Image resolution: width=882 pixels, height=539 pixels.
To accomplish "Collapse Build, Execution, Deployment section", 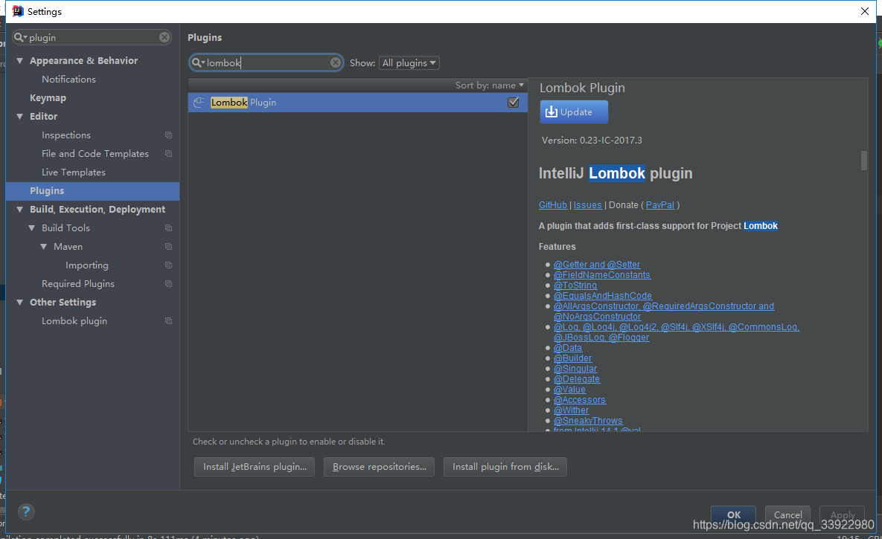I will click(x=19, y=209).
